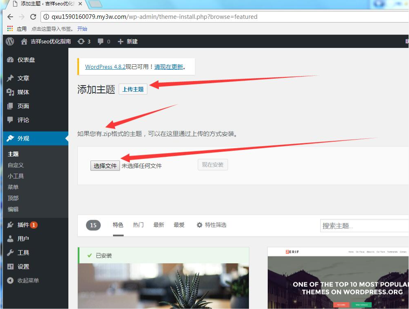Click the 现在安装 button
The height and width of the screenshot is (309, 409).
(213, 165)
